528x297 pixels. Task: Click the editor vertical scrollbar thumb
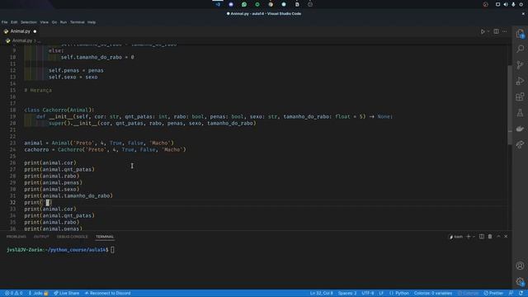[x=510, y=105]
